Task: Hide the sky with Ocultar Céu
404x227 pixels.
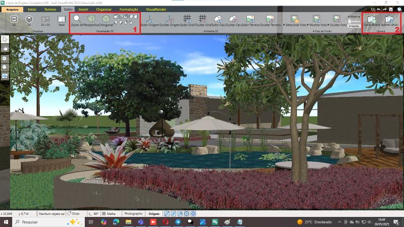Action: (x=233, y=19)
